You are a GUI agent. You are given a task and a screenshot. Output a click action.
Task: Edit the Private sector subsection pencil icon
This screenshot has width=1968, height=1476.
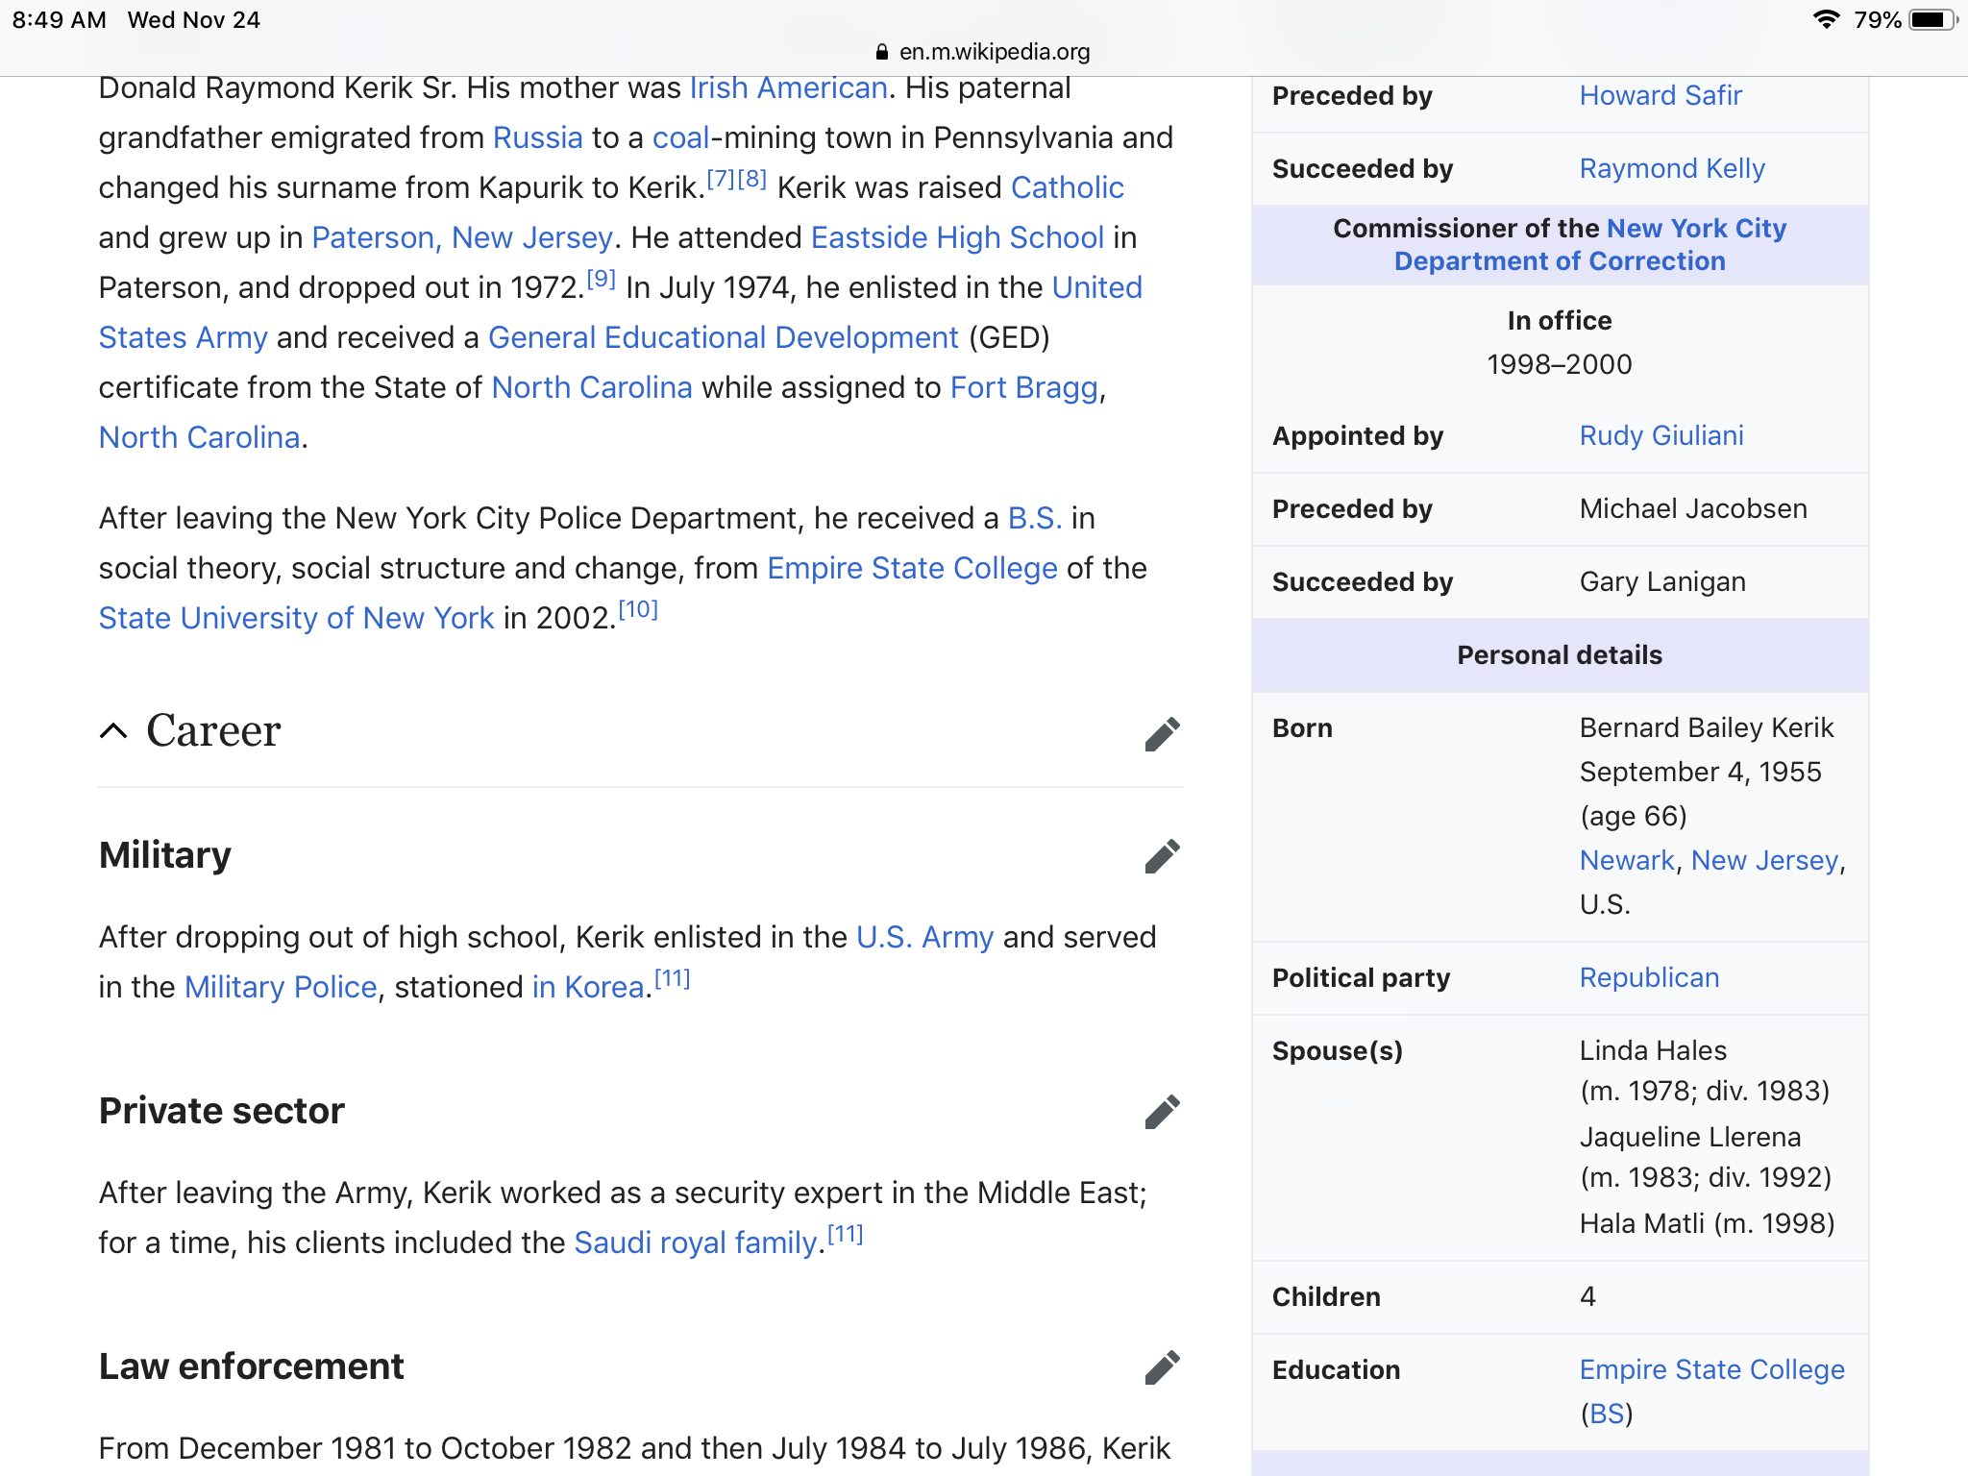coord(1162,1111)
